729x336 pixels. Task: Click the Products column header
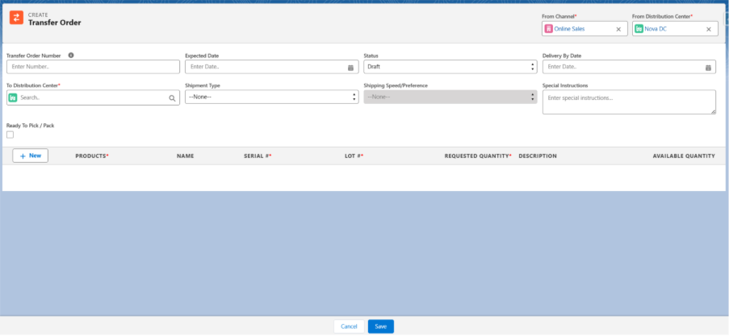(x=91, y=156)
